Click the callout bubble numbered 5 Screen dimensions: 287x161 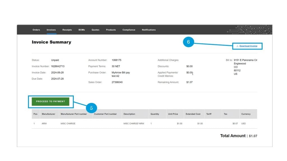92,107
